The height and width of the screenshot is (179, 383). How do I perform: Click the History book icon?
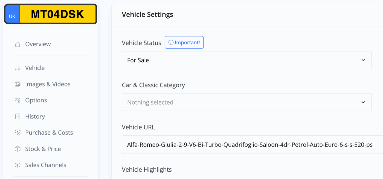click(x=18, y=116)
